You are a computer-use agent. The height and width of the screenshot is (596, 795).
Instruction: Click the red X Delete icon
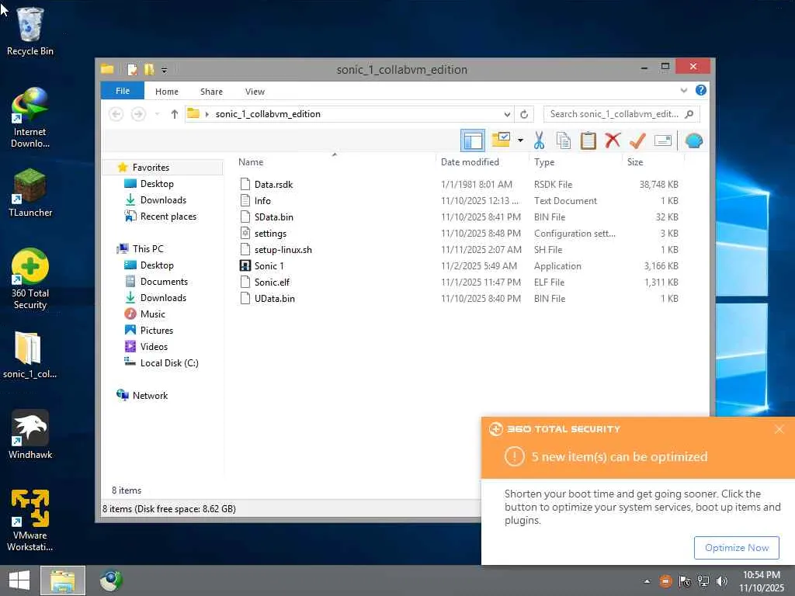point(613,140)
